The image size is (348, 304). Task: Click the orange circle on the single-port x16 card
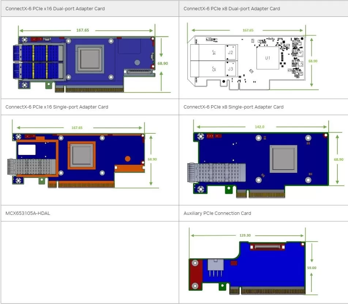point(128,159)
